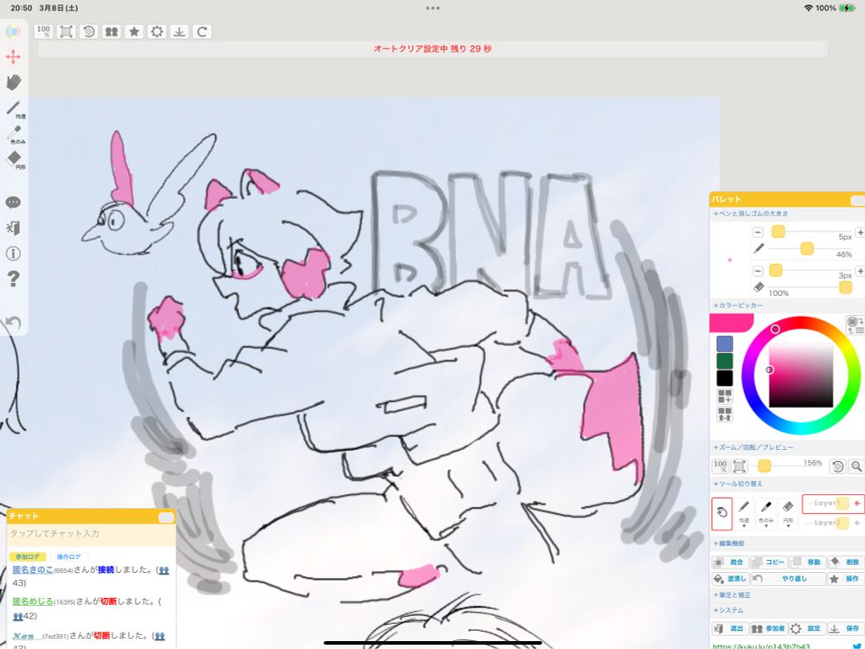This screenshot has width=865, height=649.
Task: Collapse the ペンと消しゴムの大きさ section
Action: [x=751, y=214]
